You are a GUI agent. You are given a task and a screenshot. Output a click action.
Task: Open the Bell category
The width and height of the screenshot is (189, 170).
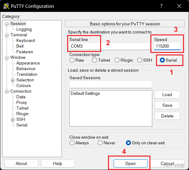pyautogui.click(x=20, y=46)
